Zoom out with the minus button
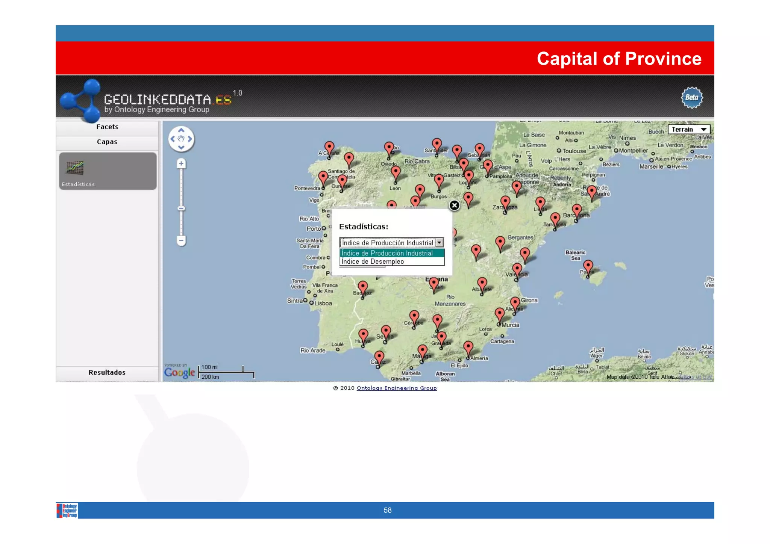 181,240
